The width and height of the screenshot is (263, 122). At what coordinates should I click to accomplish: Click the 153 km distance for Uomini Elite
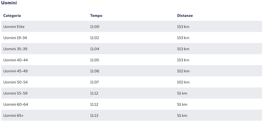[x=183, y=27]
